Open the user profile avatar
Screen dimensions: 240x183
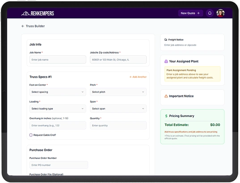point(220,13)
